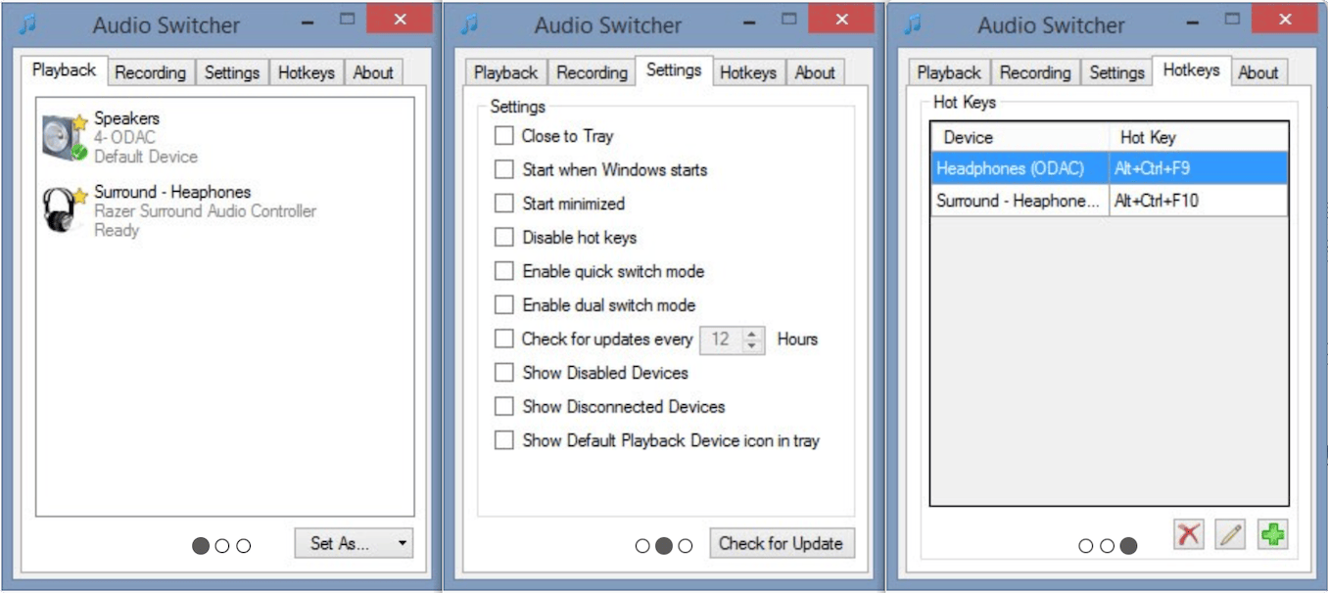Select Speakers device icon in Playback window
The width and height of the screenshot is (1328, 593).
click(x=65, y=137)
